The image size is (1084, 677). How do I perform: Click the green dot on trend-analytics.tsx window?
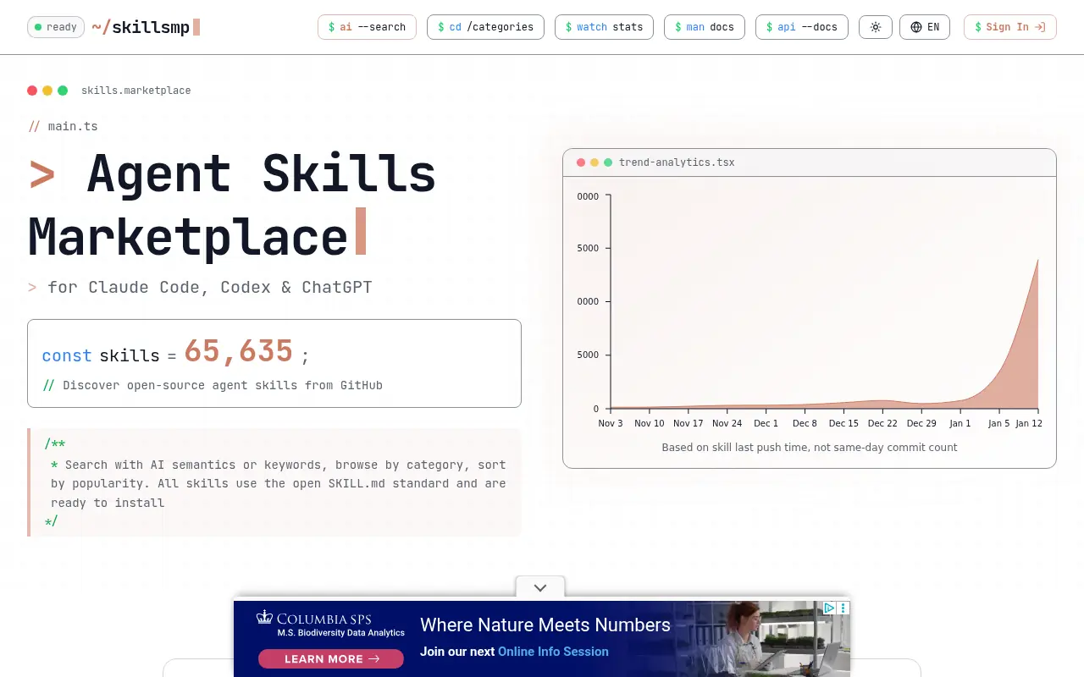pyautogui.click(x=608, y=162)
